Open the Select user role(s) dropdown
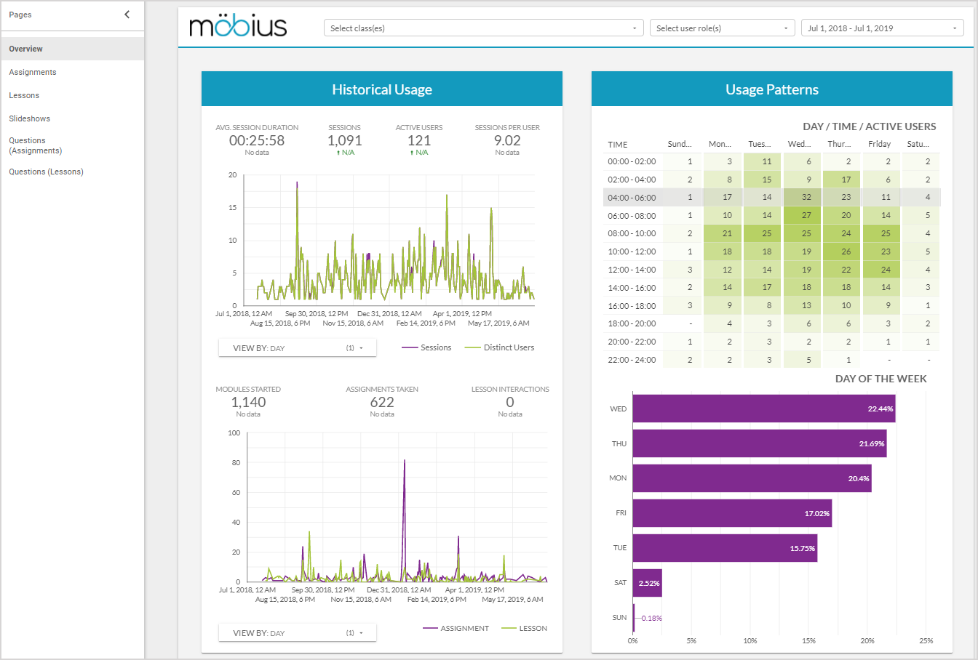 click(x=721, y=28)
